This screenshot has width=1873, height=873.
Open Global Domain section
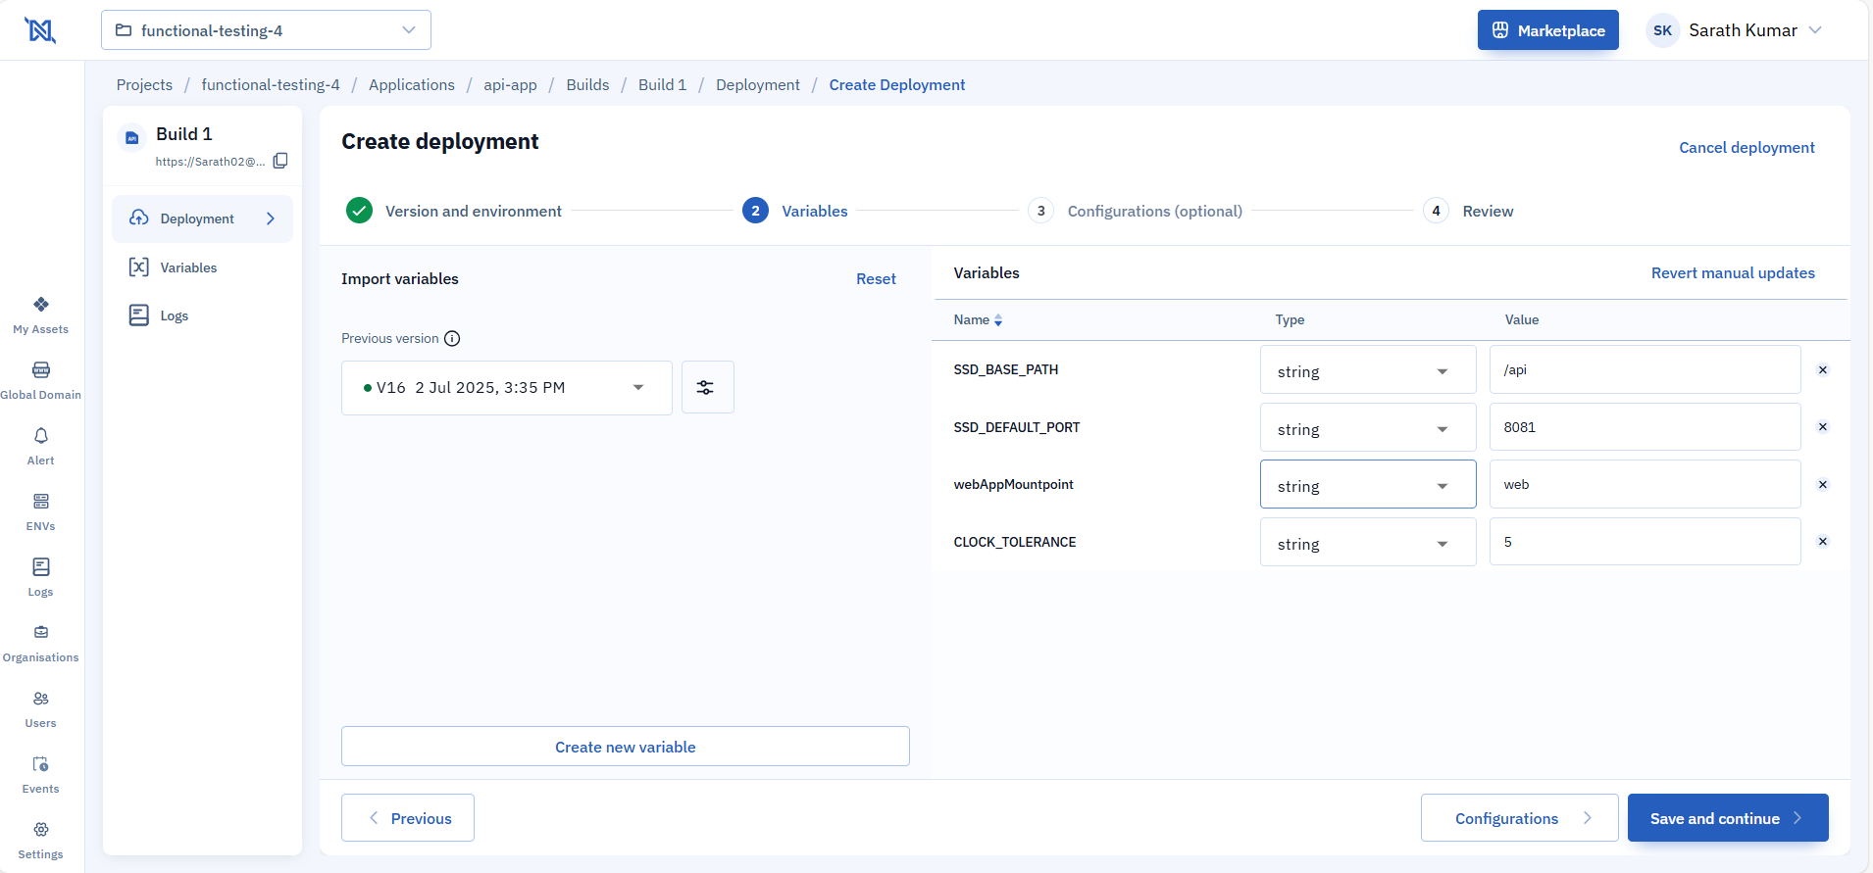40,381
